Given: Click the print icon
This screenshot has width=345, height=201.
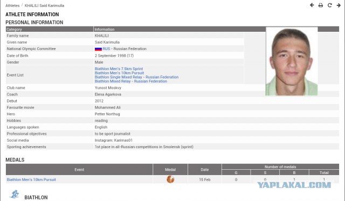Looking at the screenshot, I should [x=321, y=5].
